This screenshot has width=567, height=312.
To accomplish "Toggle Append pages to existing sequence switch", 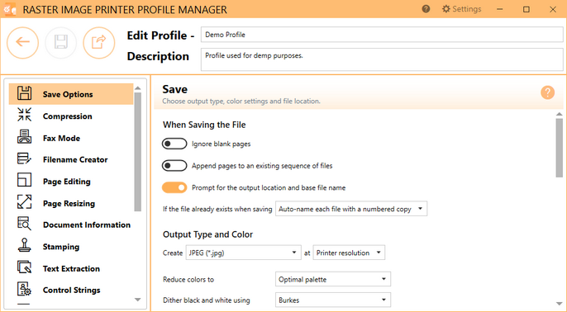I will 174,166.
